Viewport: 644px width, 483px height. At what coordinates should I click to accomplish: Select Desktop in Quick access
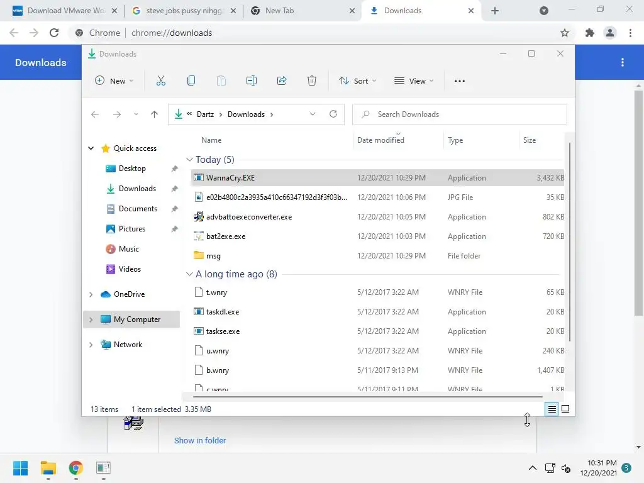[x=132, y=169]
